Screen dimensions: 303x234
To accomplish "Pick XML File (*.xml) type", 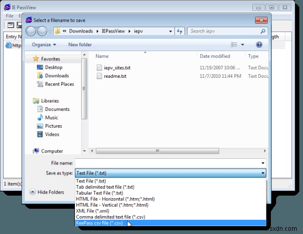I will [x=170, y=211].
